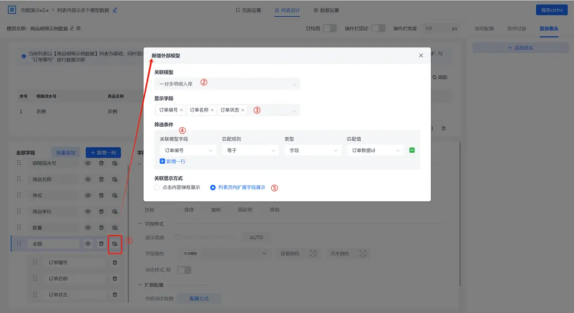Click the edit pencil next to 列表内显示多个模型数据
574x313 pixels.
point(114,9)
